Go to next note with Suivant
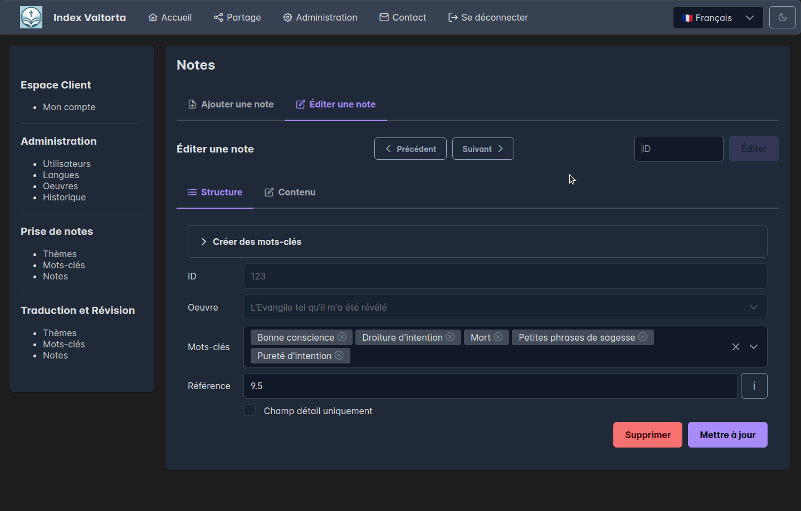The height and width of the screenshot is (511, 801). (482, 149)
